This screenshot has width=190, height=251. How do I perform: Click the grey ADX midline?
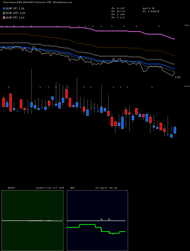[96, 221]
